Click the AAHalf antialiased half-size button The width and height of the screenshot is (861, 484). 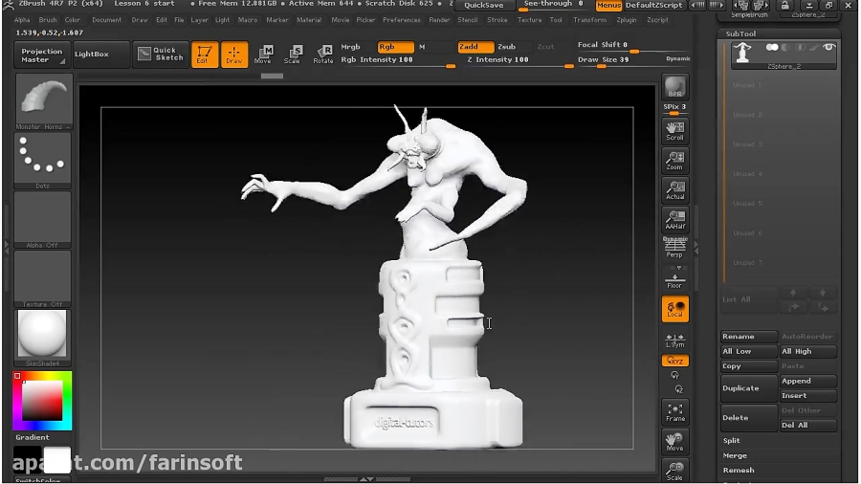674,220
